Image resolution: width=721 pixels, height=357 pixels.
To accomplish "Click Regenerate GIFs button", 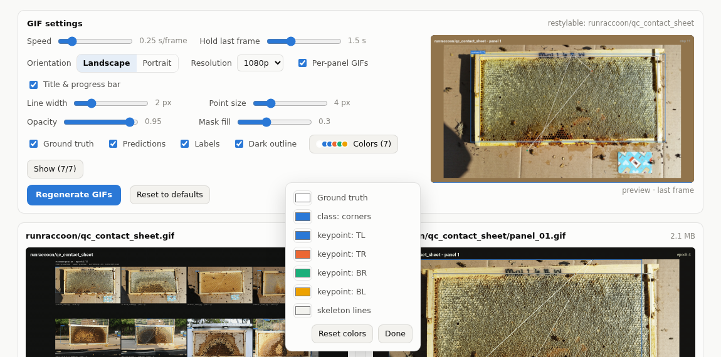I will click(74, 195).
